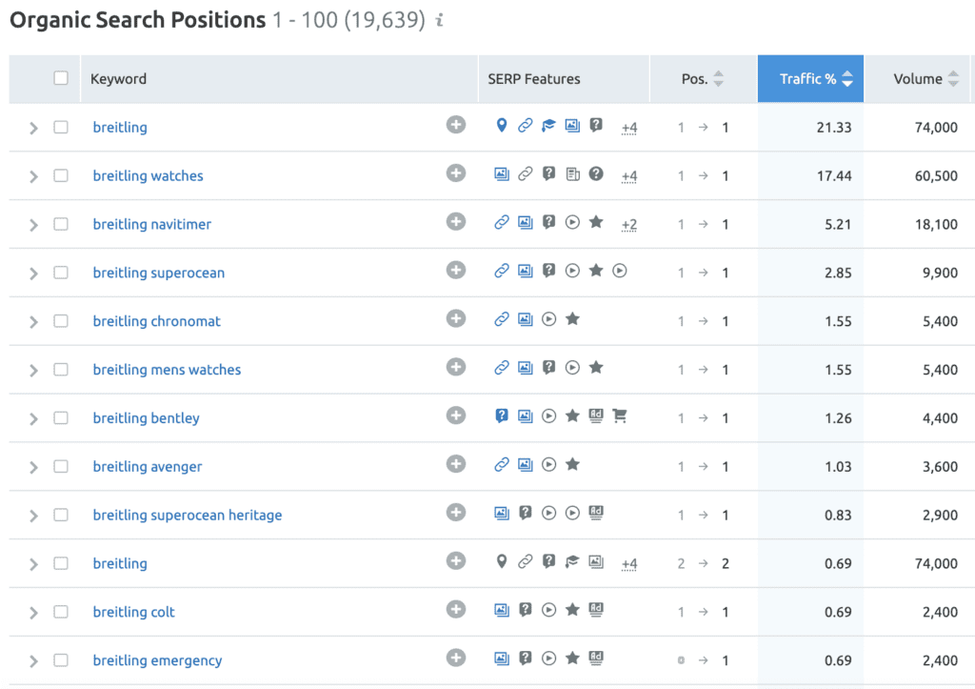Click the info icon beside Organic Search Positions
This screenshot has width=975, height=689.
(440, 21)
